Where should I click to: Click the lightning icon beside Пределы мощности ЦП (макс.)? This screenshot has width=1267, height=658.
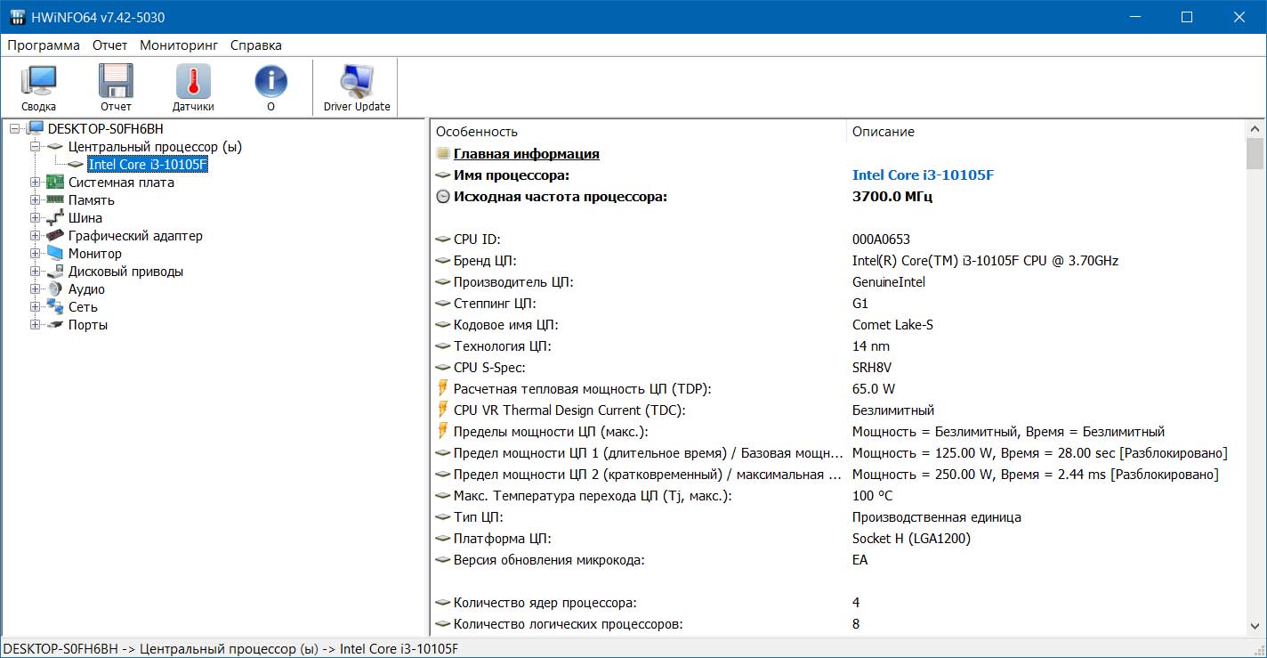[x=442, y=431]
